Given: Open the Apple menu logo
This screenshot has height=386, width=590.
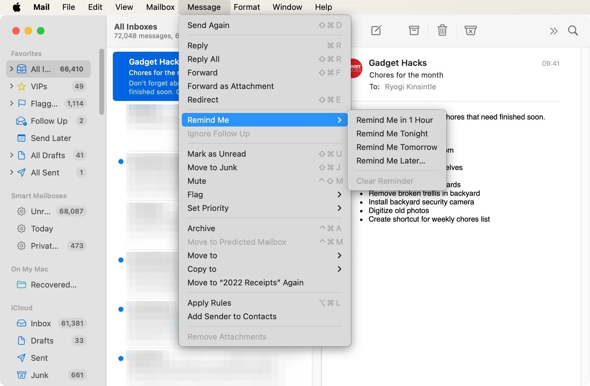Looking at the screenshot, I should click(x=17, y=7).
